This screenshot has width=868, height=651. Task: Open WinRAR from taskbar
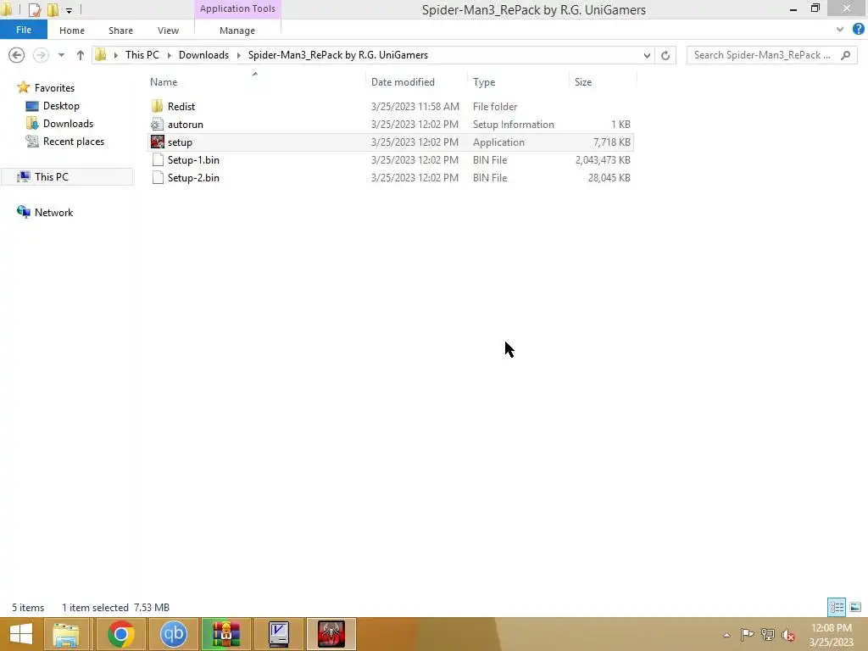coord(225,634)
